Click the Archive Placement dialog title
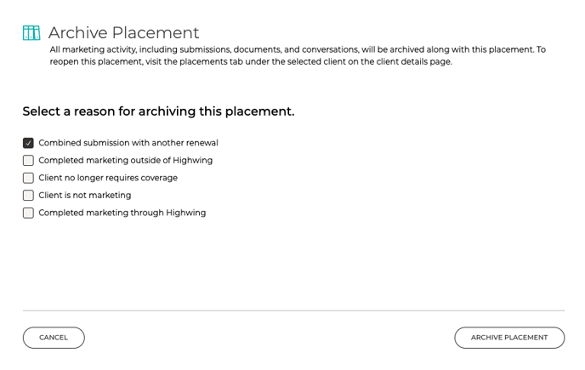 click(x=123, y=33)
